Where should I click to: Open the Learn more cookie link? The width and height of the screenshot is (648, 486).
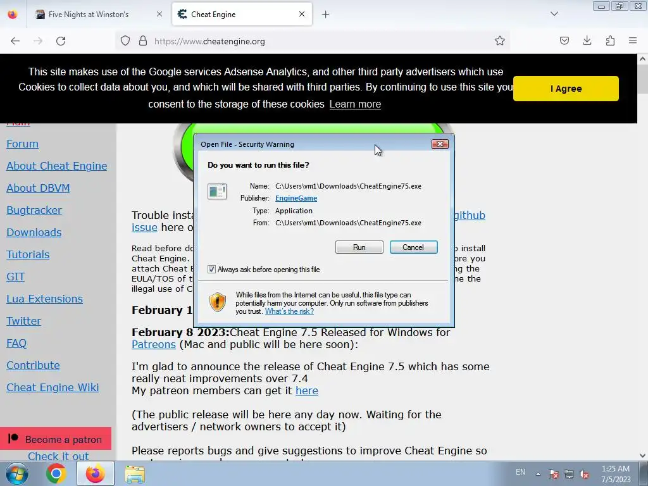[355, 104]
